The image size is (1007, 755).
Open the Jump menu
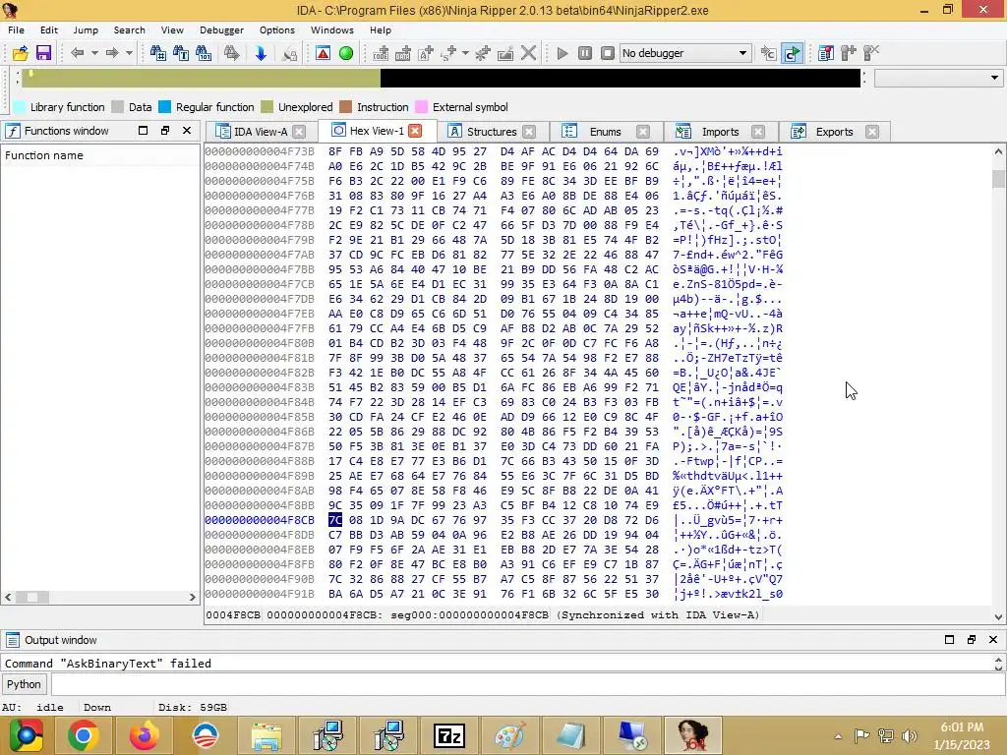[x=86, y=30]
